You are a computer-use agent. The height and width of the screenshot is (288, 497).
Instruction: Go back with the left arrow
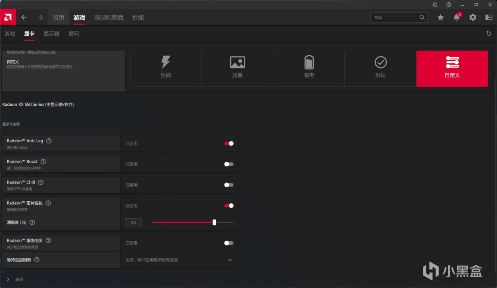(24, 17)
